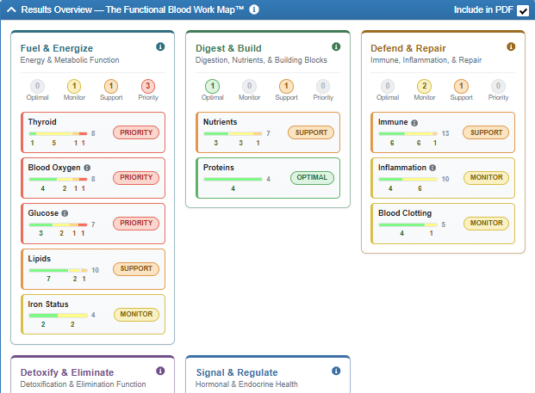
Task: Open the Defend & Repair info icon
Action: coord(511,46)
